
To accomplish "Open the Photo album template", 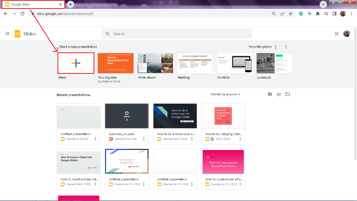I will pos(155,63).
